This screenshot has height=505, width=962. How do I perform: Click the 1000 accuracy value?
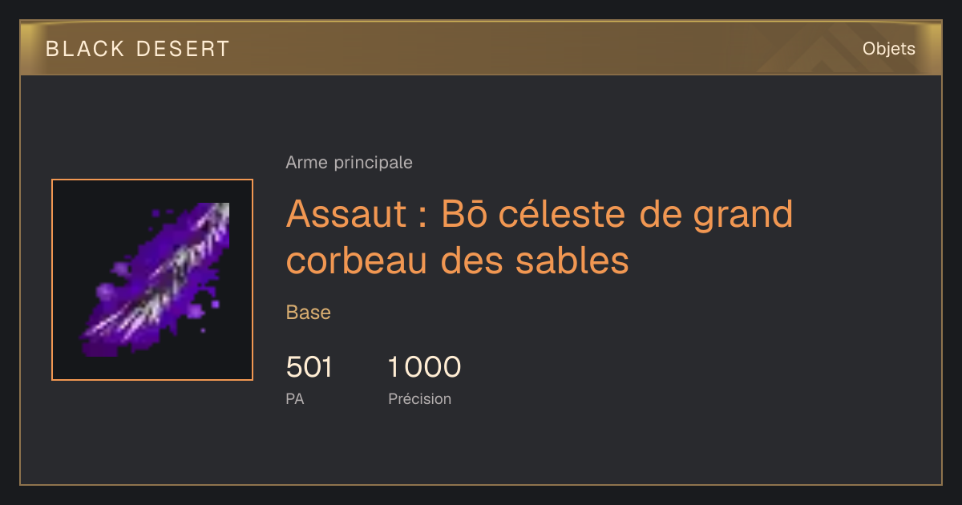(x=425, y=367)
